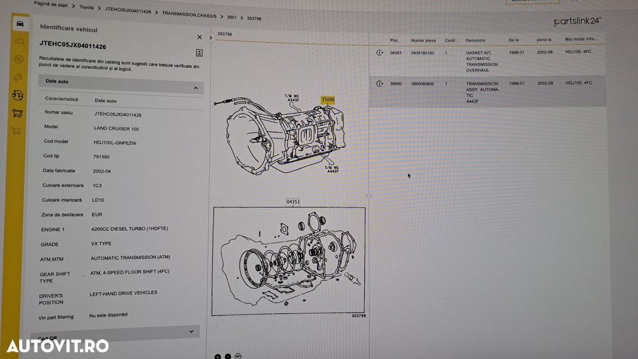The width and height of the screenshot is (638, 359).
Task: Select 4200CC DIESEL TURBO (1HDFTE) engine value
Action: 130,228
